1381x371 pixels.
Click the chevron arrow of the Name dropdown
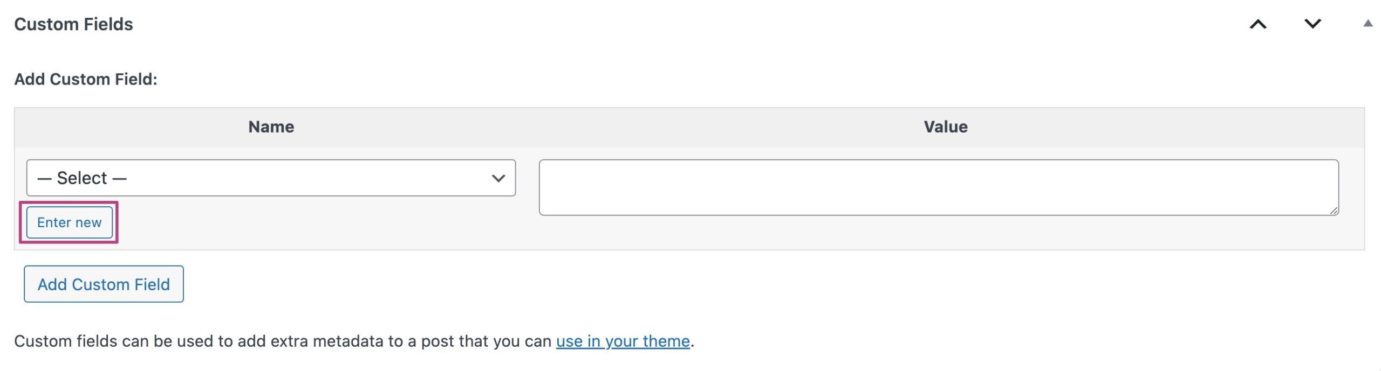coord(498,178)
